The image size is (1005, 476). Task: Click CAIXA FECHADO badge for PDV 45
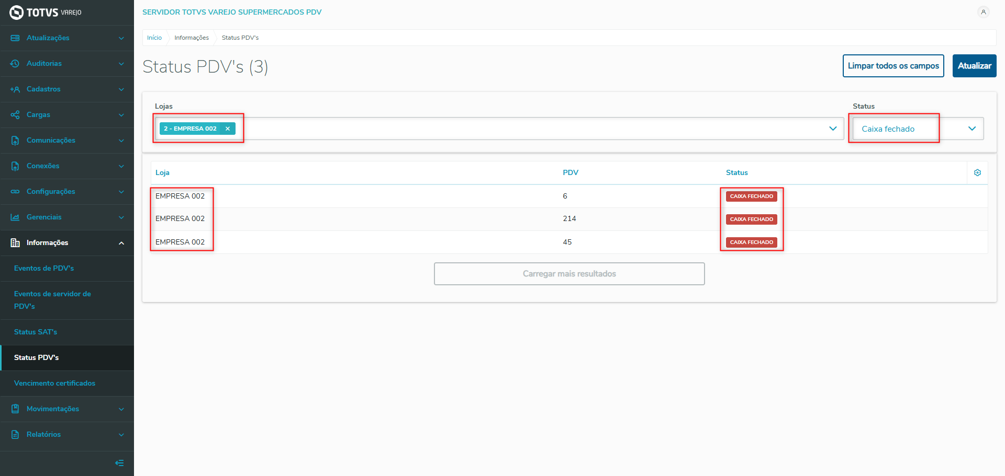tap(751, 242)
